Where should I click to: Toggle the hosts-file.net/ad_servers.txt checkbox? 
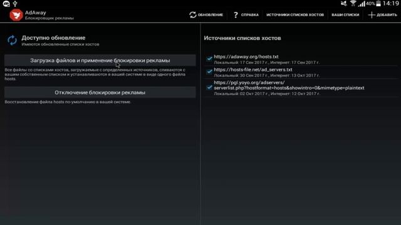tap(209, 72)
